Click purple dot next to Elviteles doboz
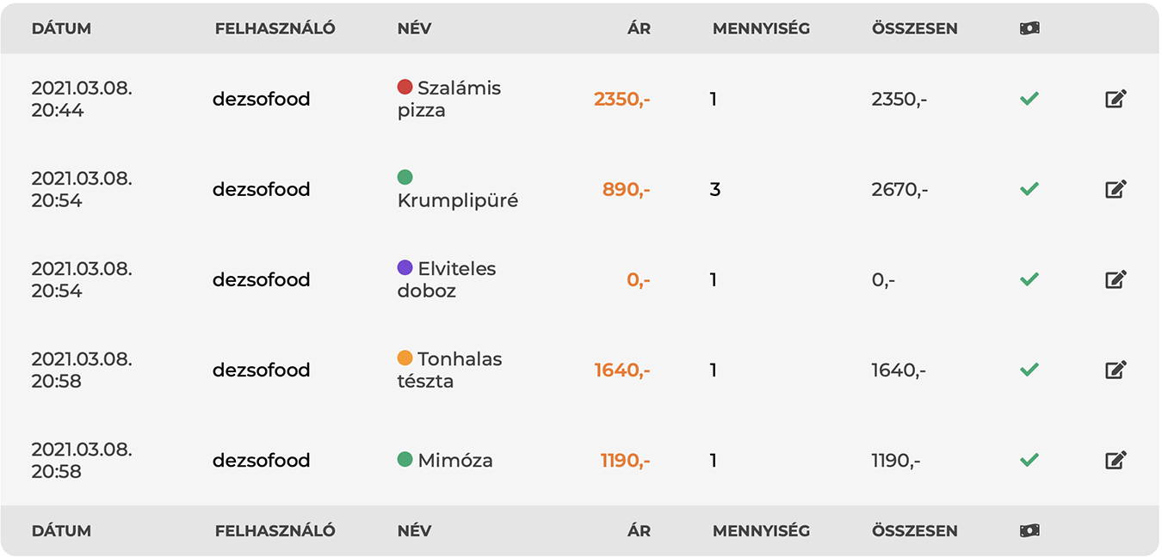 pyautogui.click(x=405, y=267)
